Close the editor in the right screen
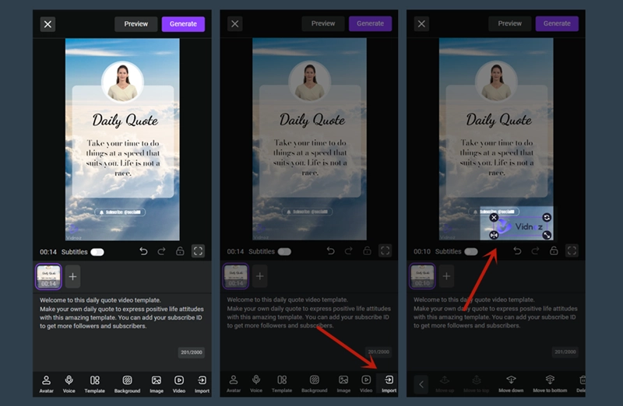Viewport: 623px width, 406px height. pos(421,24)
